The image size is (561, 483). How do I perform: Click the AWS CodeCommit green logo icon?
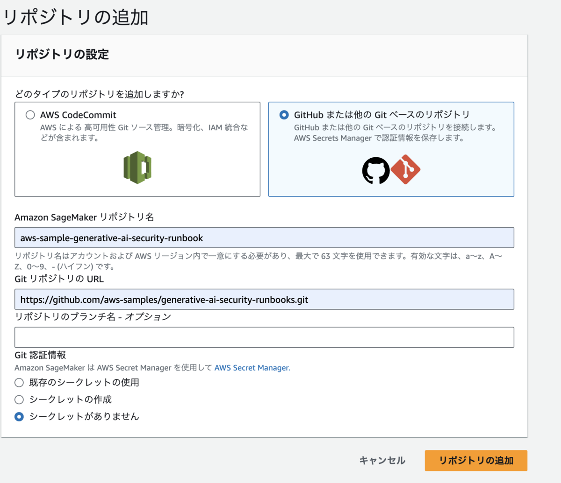[x=137, y=168]
